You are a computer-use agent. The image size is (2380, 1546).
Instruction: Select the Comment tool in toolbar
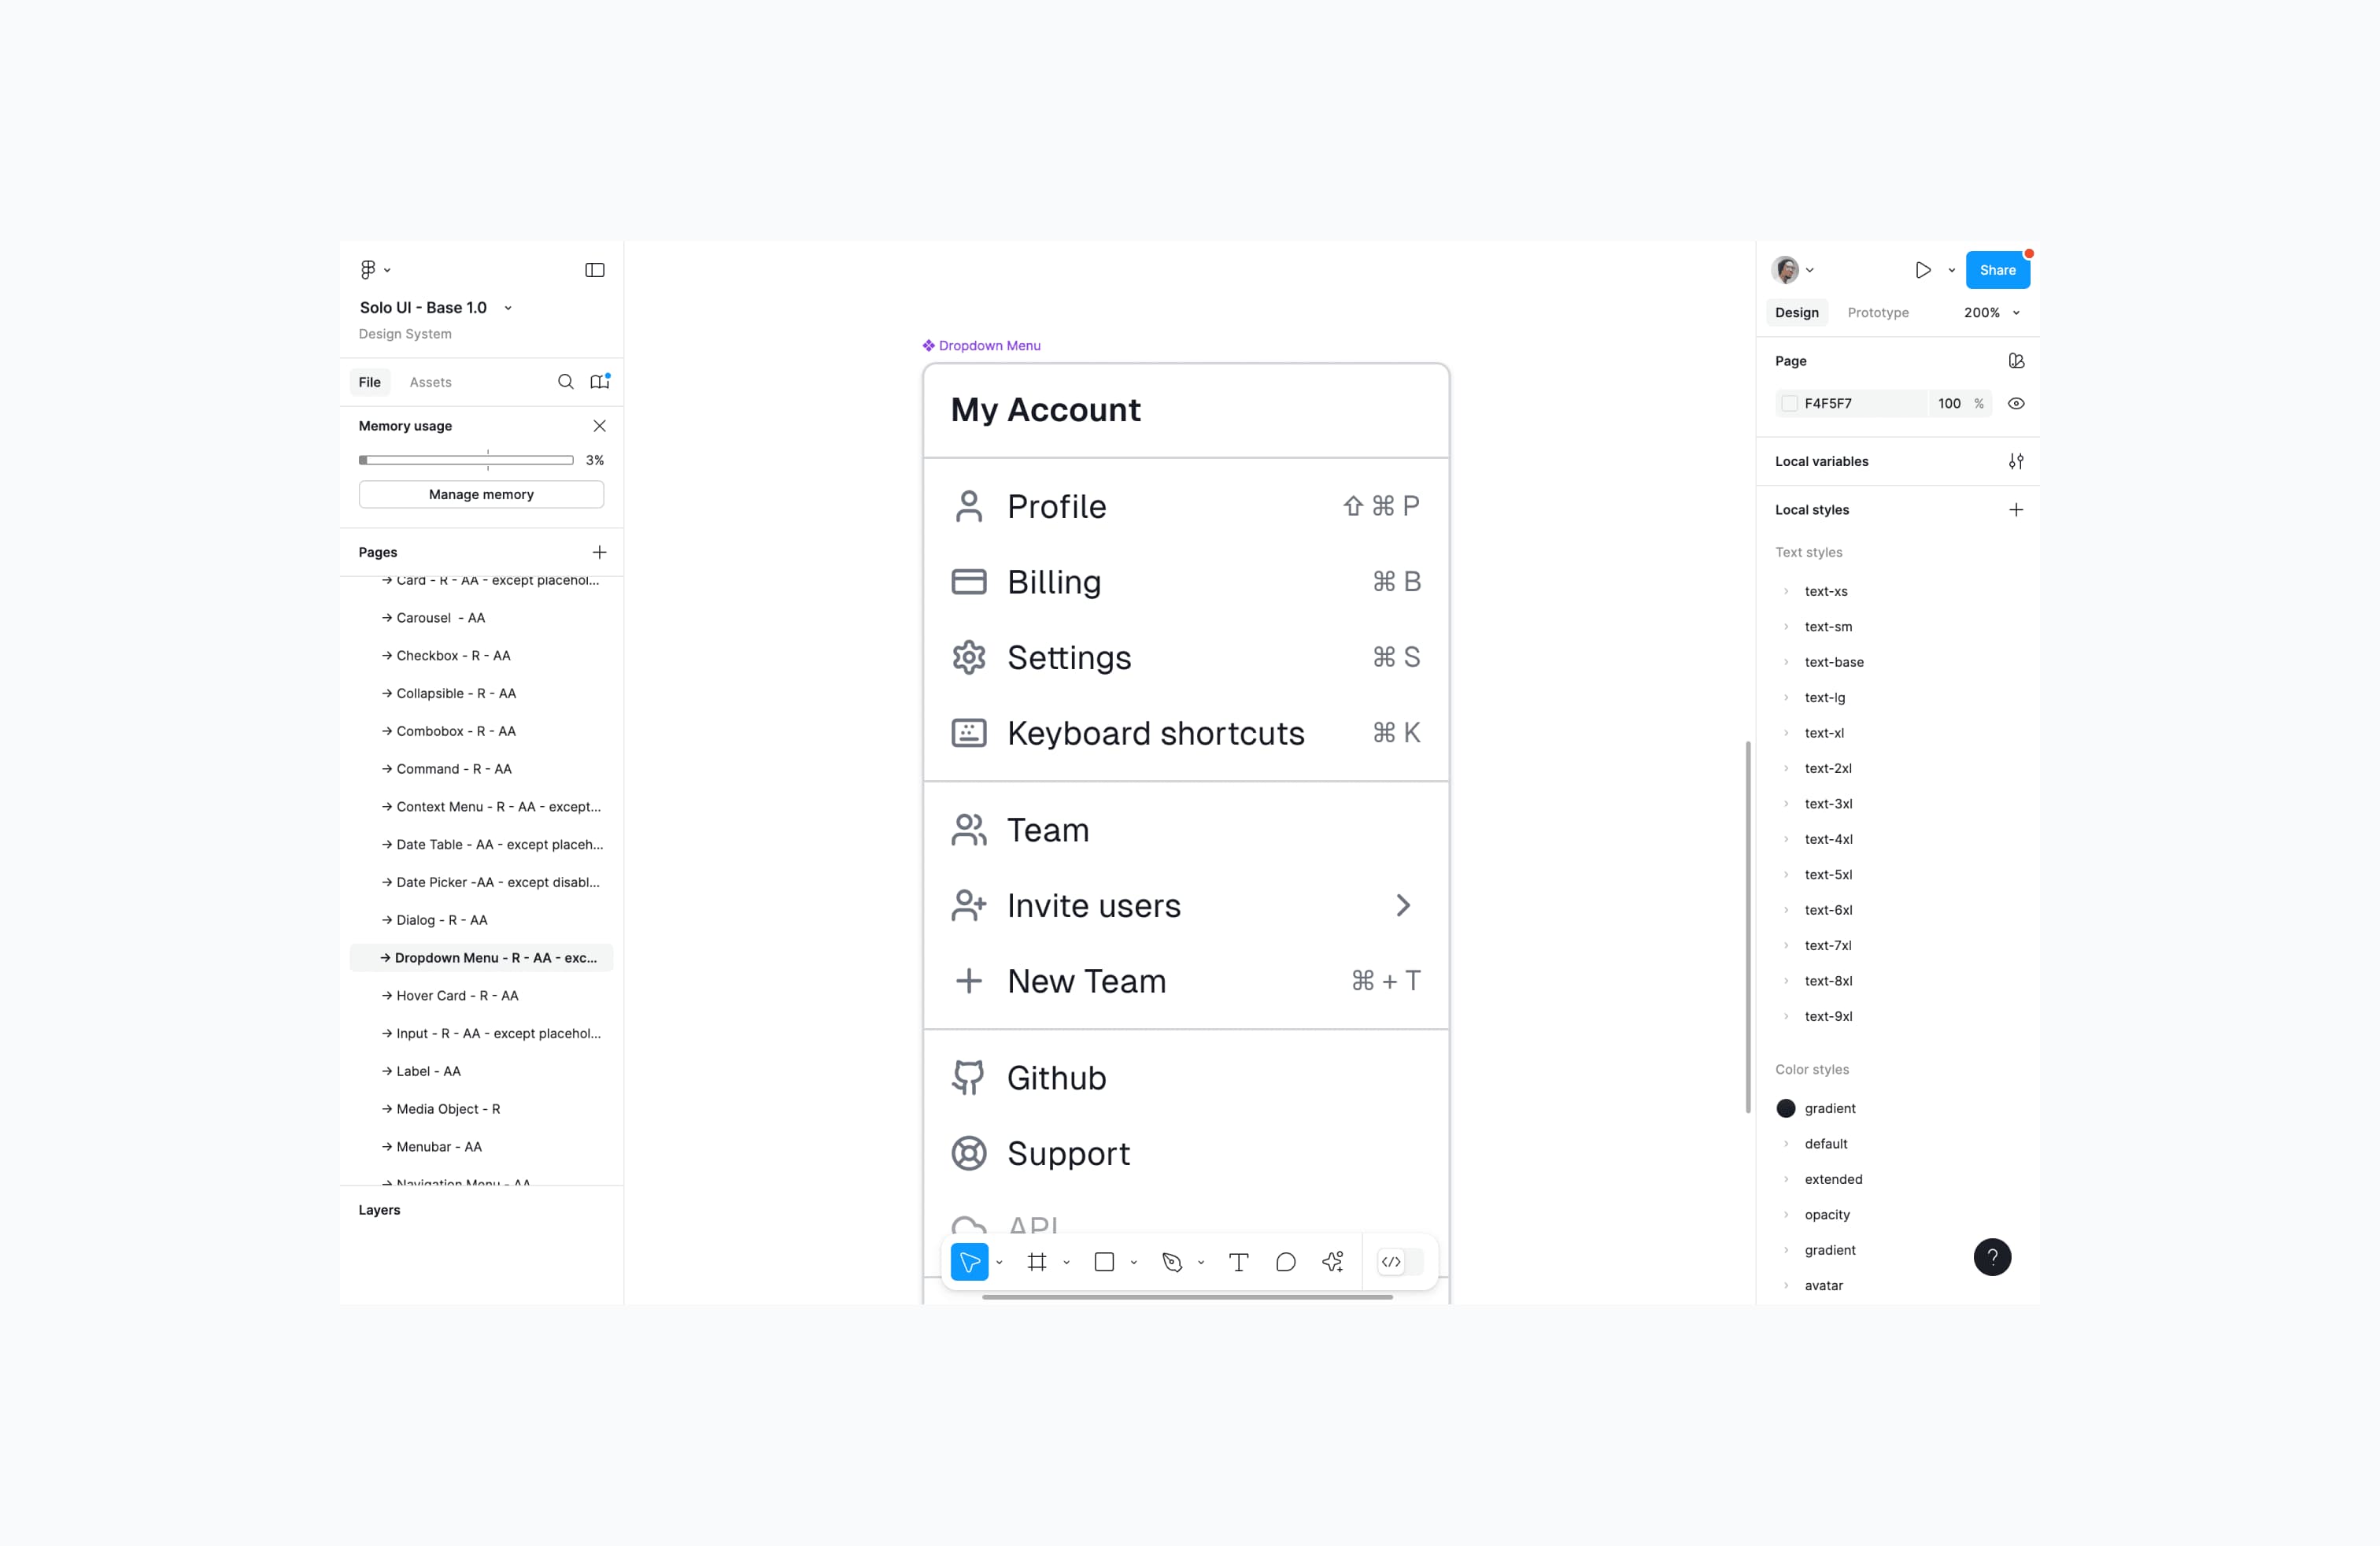1286,1262
